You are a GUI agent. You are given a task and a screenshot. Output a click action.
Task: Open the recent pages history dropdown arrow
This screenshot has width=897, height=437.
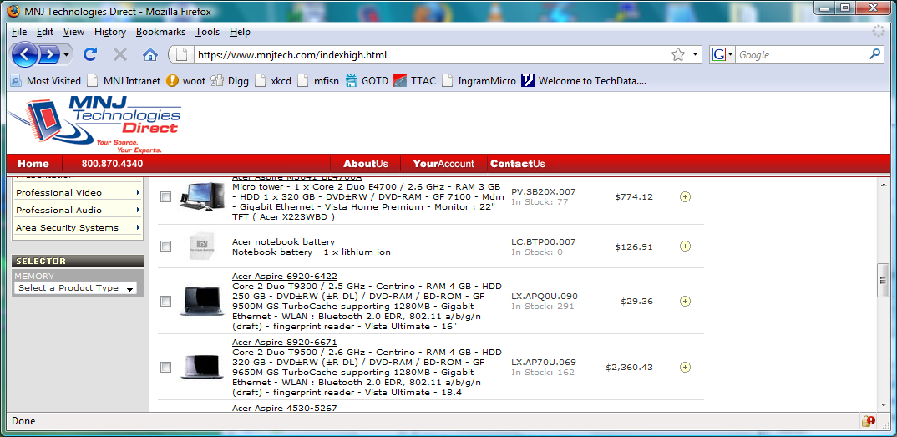(x=67, y=55)
